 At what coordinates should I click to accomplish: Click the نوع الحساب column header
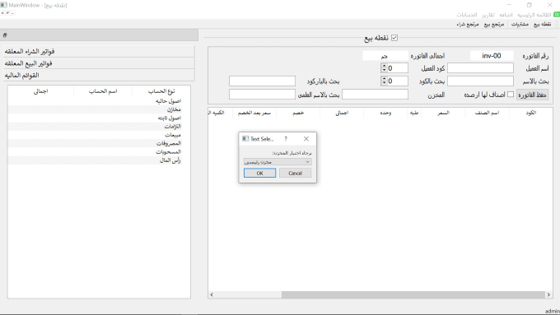tap(161, 91)
